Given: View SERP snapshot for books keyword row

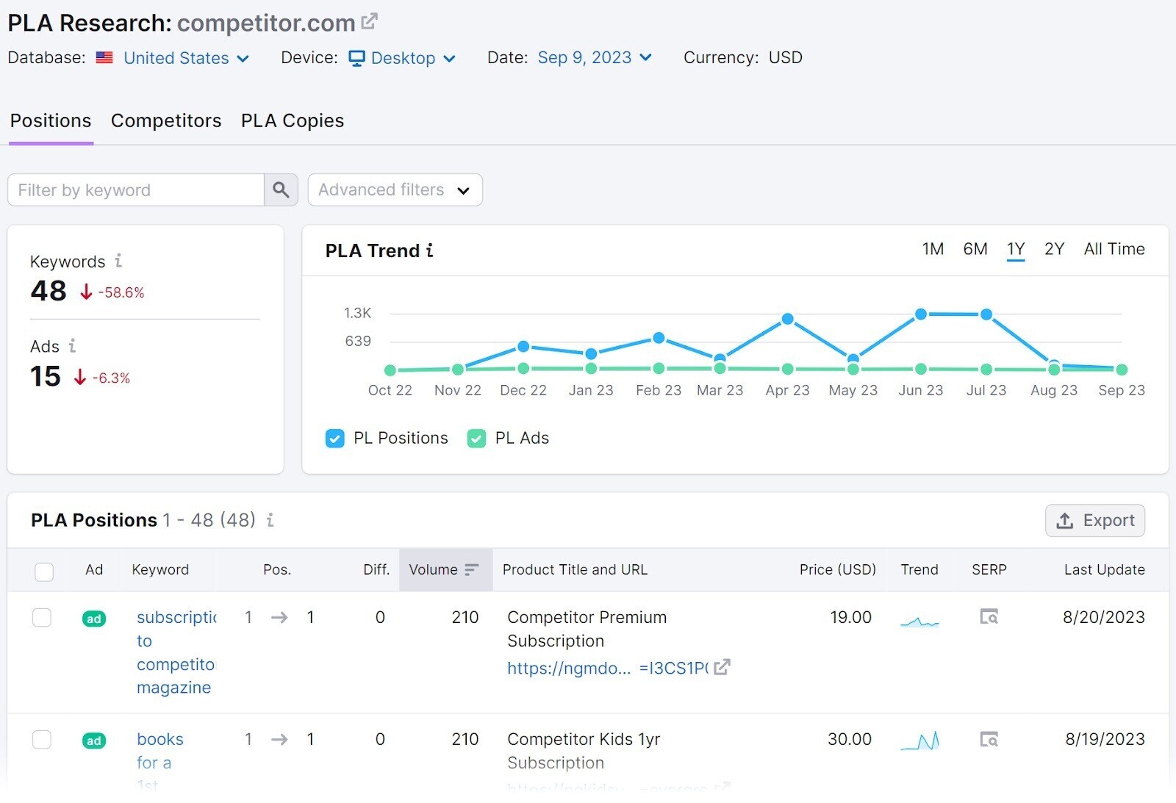Looking at the screenshot, I should (x=989, y=739).
